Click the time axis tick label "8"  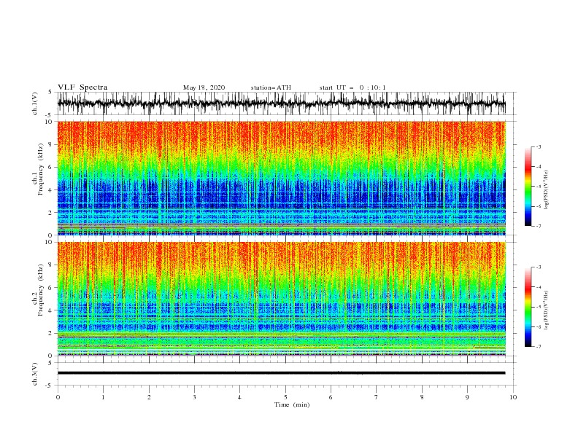[x=422, y=397]
